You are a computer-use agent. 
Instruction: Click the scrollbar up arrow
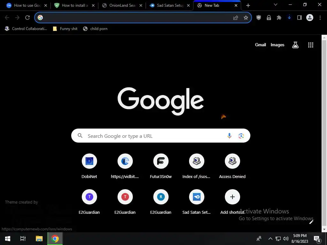(x=324, y=38)
